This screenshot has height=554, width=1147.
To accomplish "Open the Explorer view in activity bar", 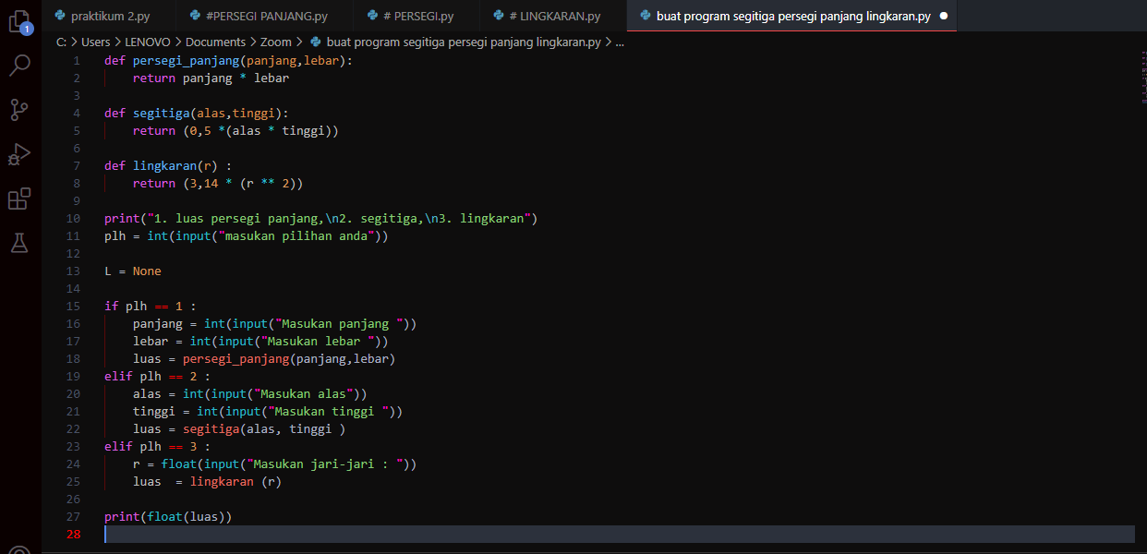I will (19, 21).
